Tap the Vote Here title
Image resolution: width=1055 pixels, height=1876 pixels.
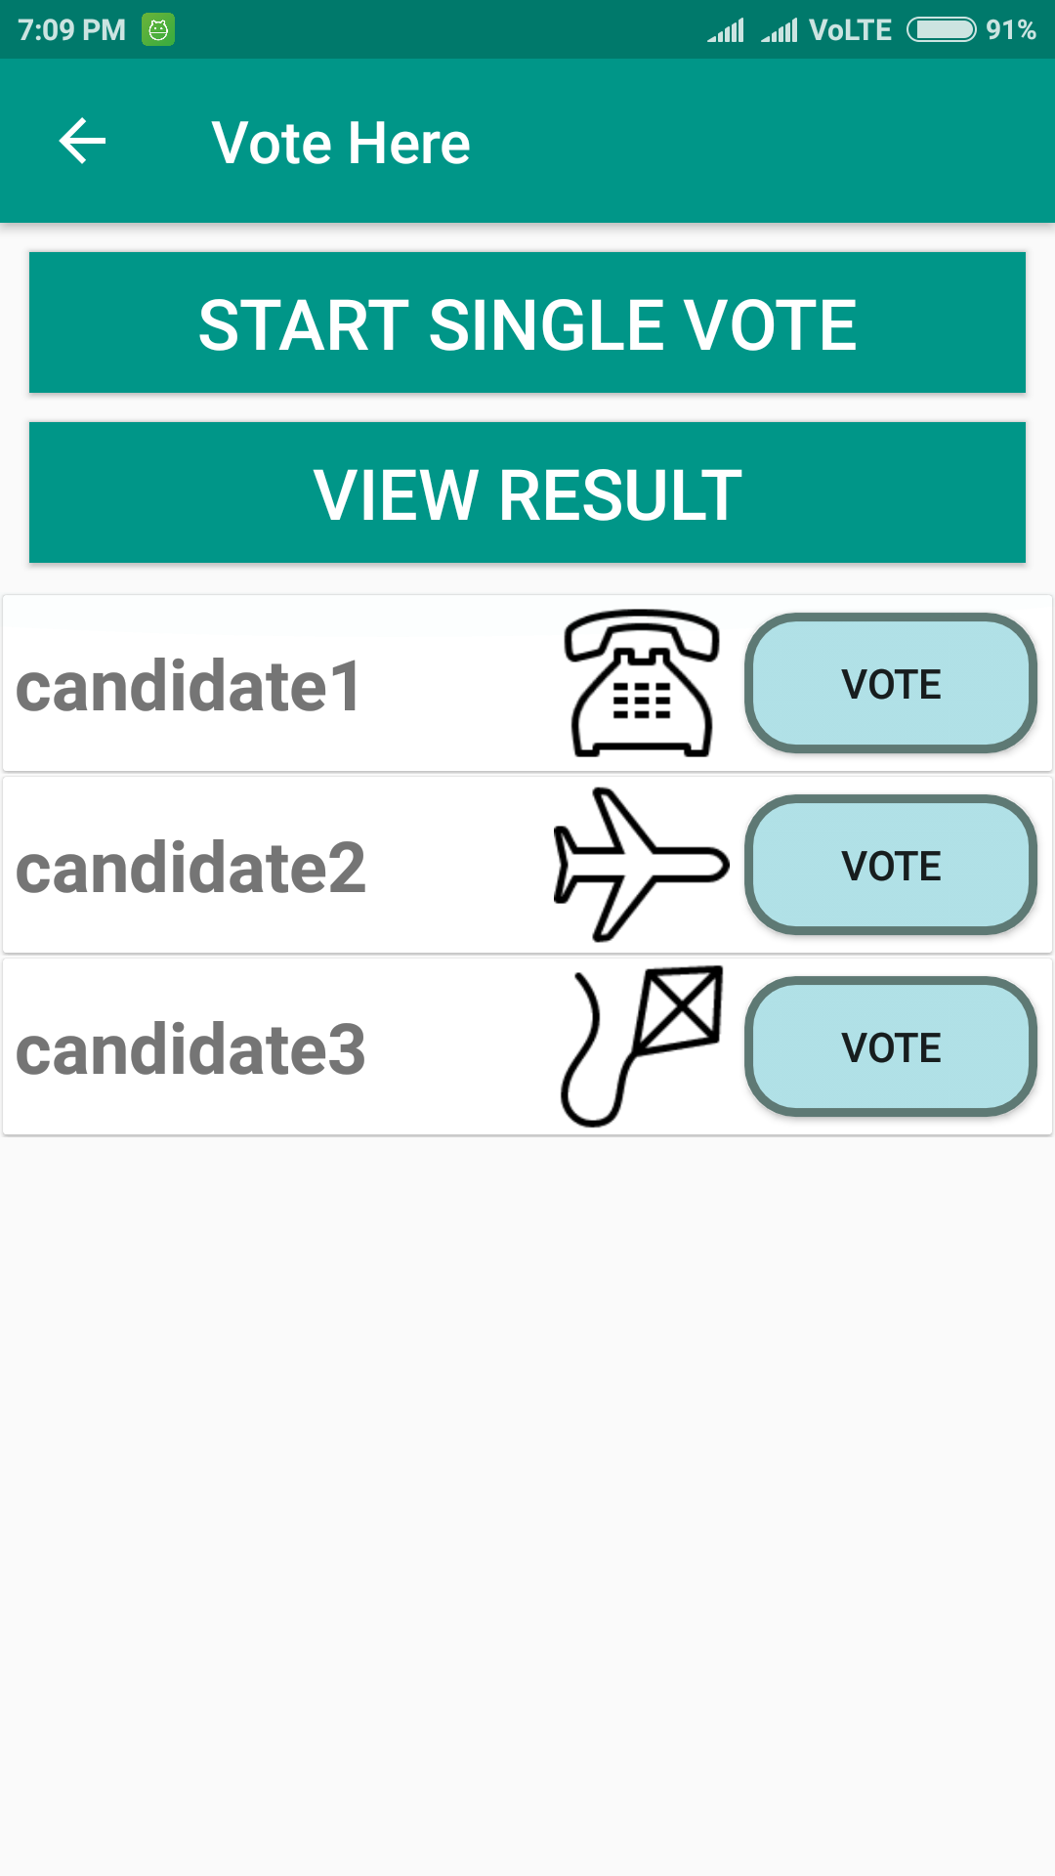click(341, 143)
